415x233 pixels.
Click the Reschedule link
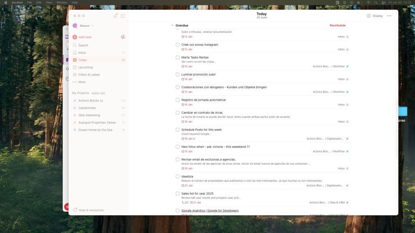[x=338, y=25]
